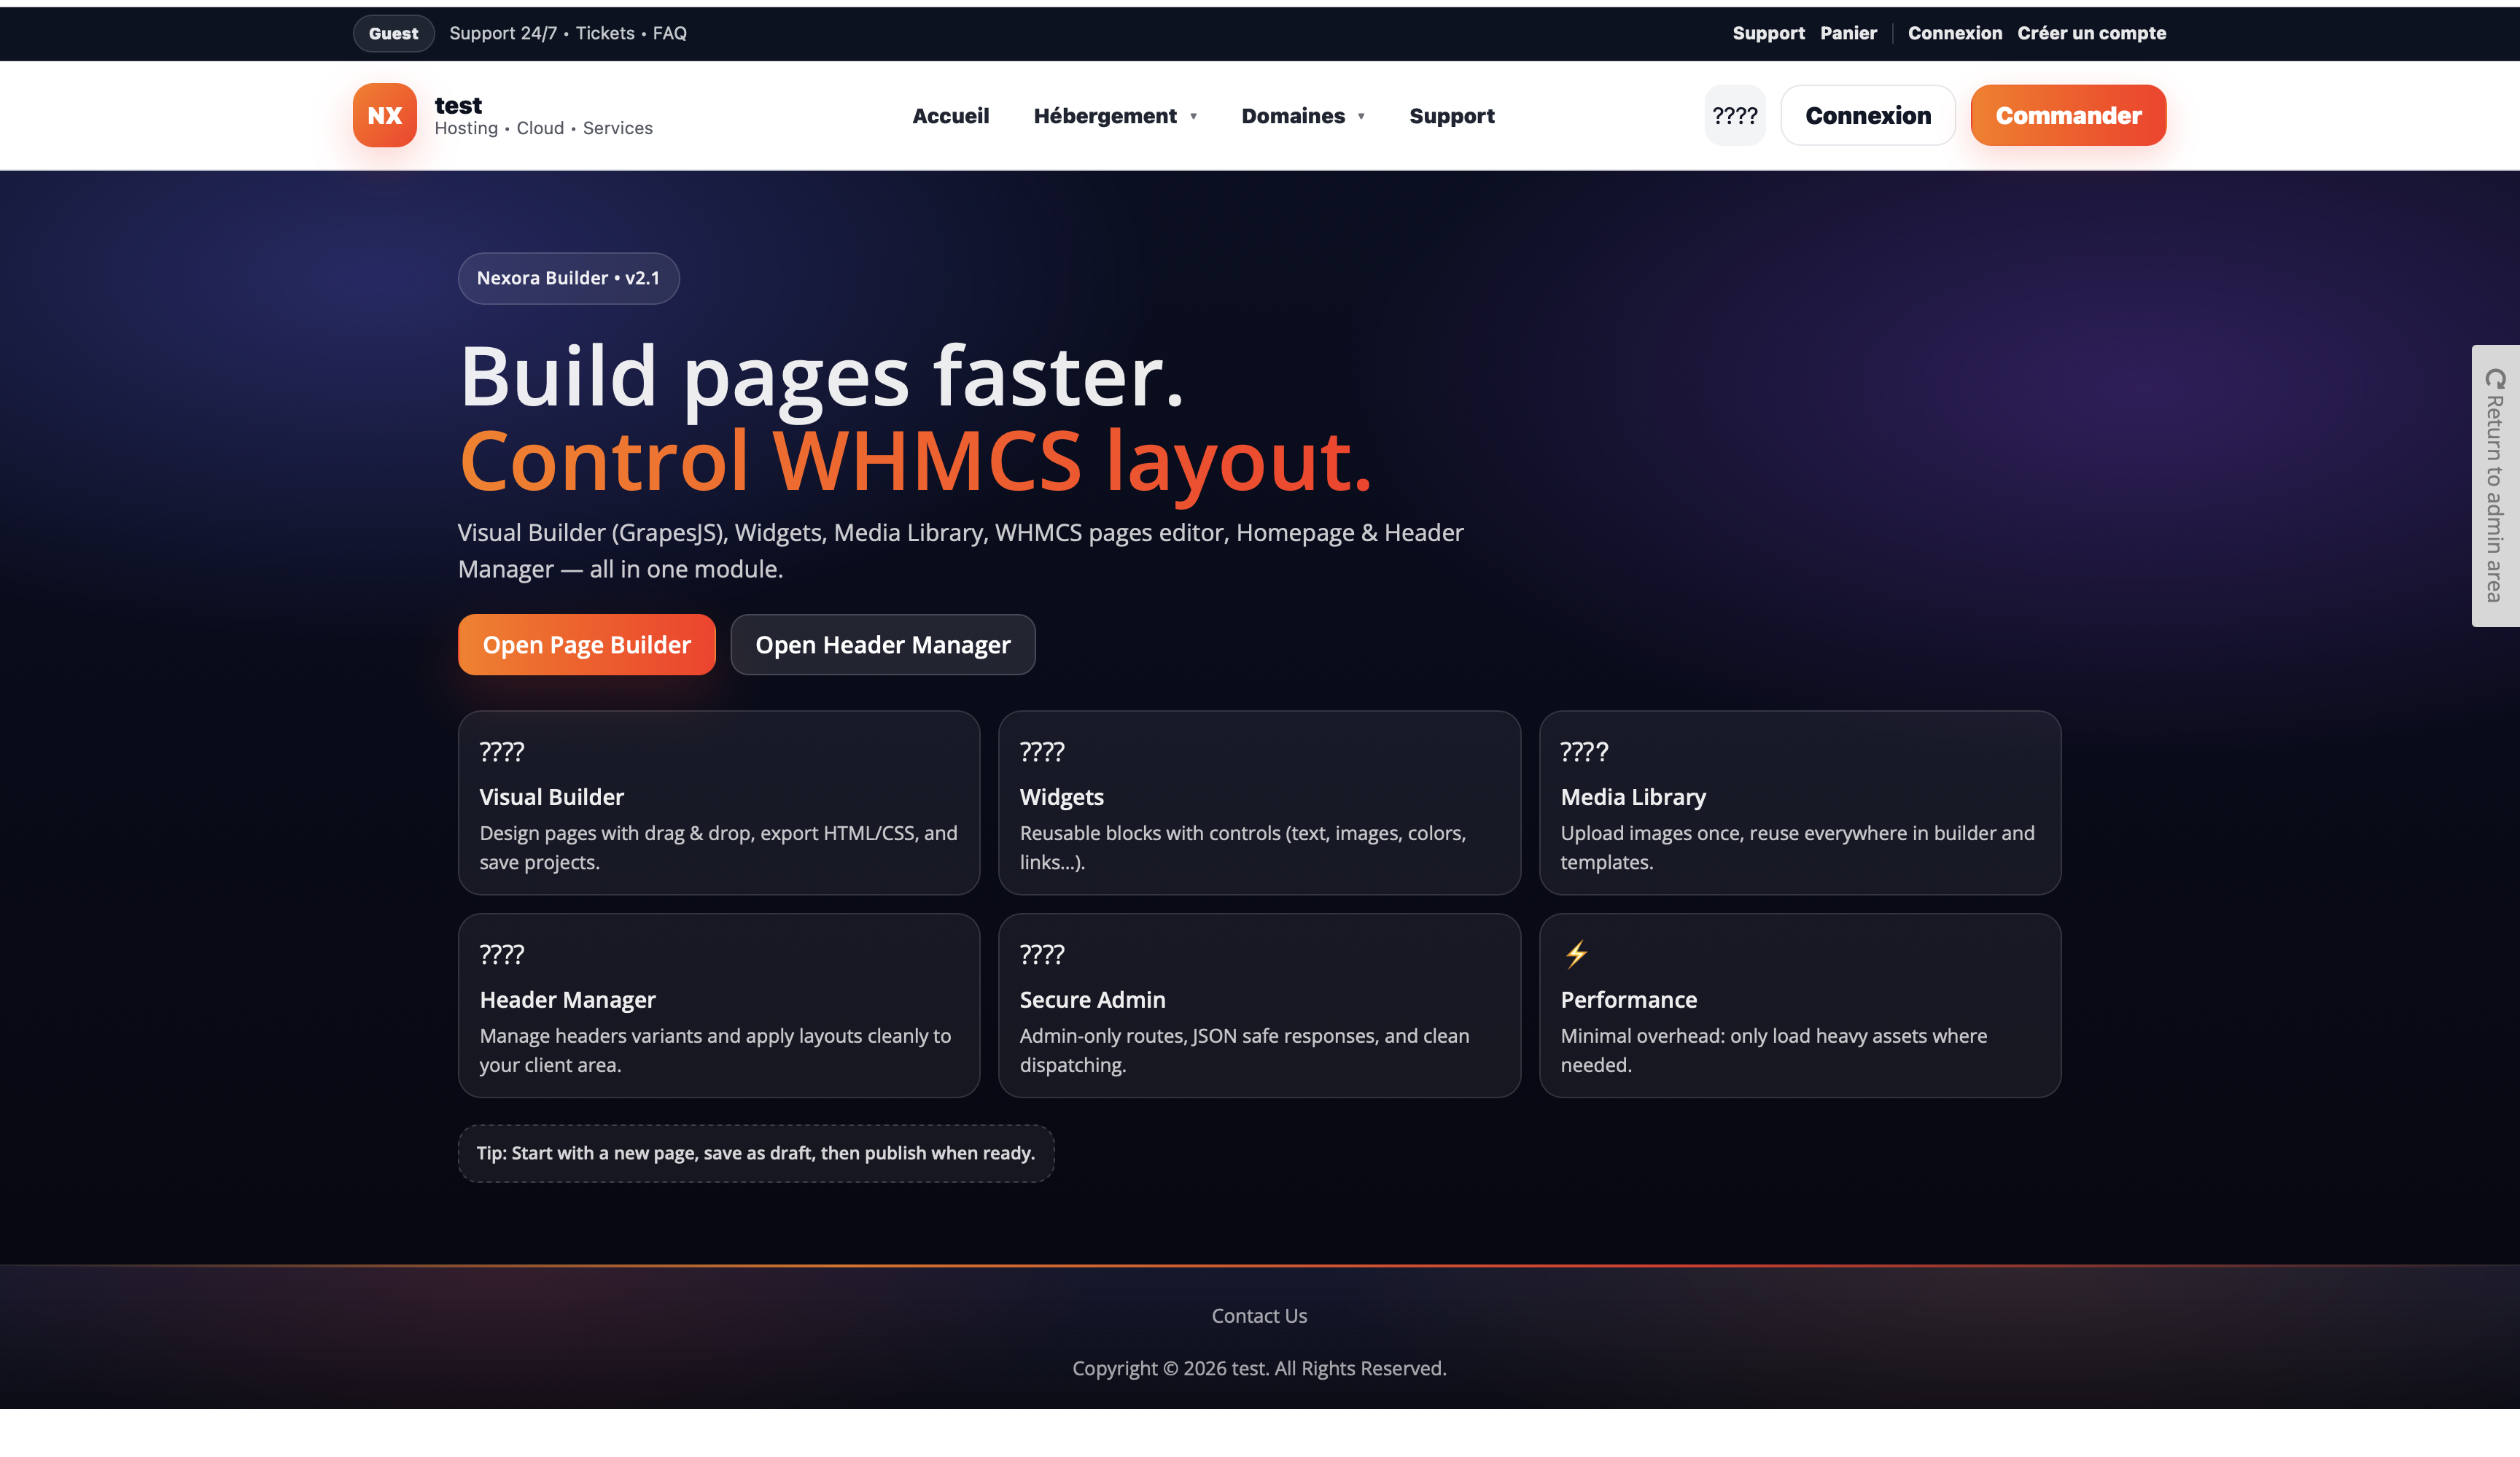Click the Widgets card icon

(x=1041, y=751)
